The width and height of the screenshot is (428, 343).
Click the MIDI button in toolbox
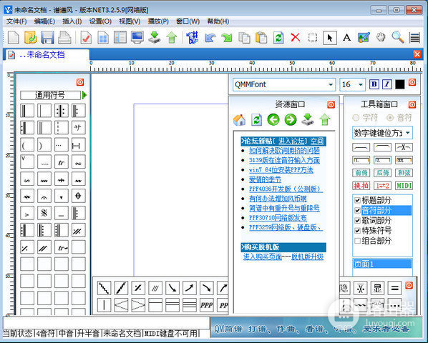[404, 186]
